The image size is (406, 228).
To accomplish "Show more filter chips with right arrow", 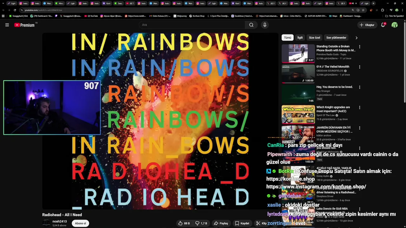I will 357,38.
